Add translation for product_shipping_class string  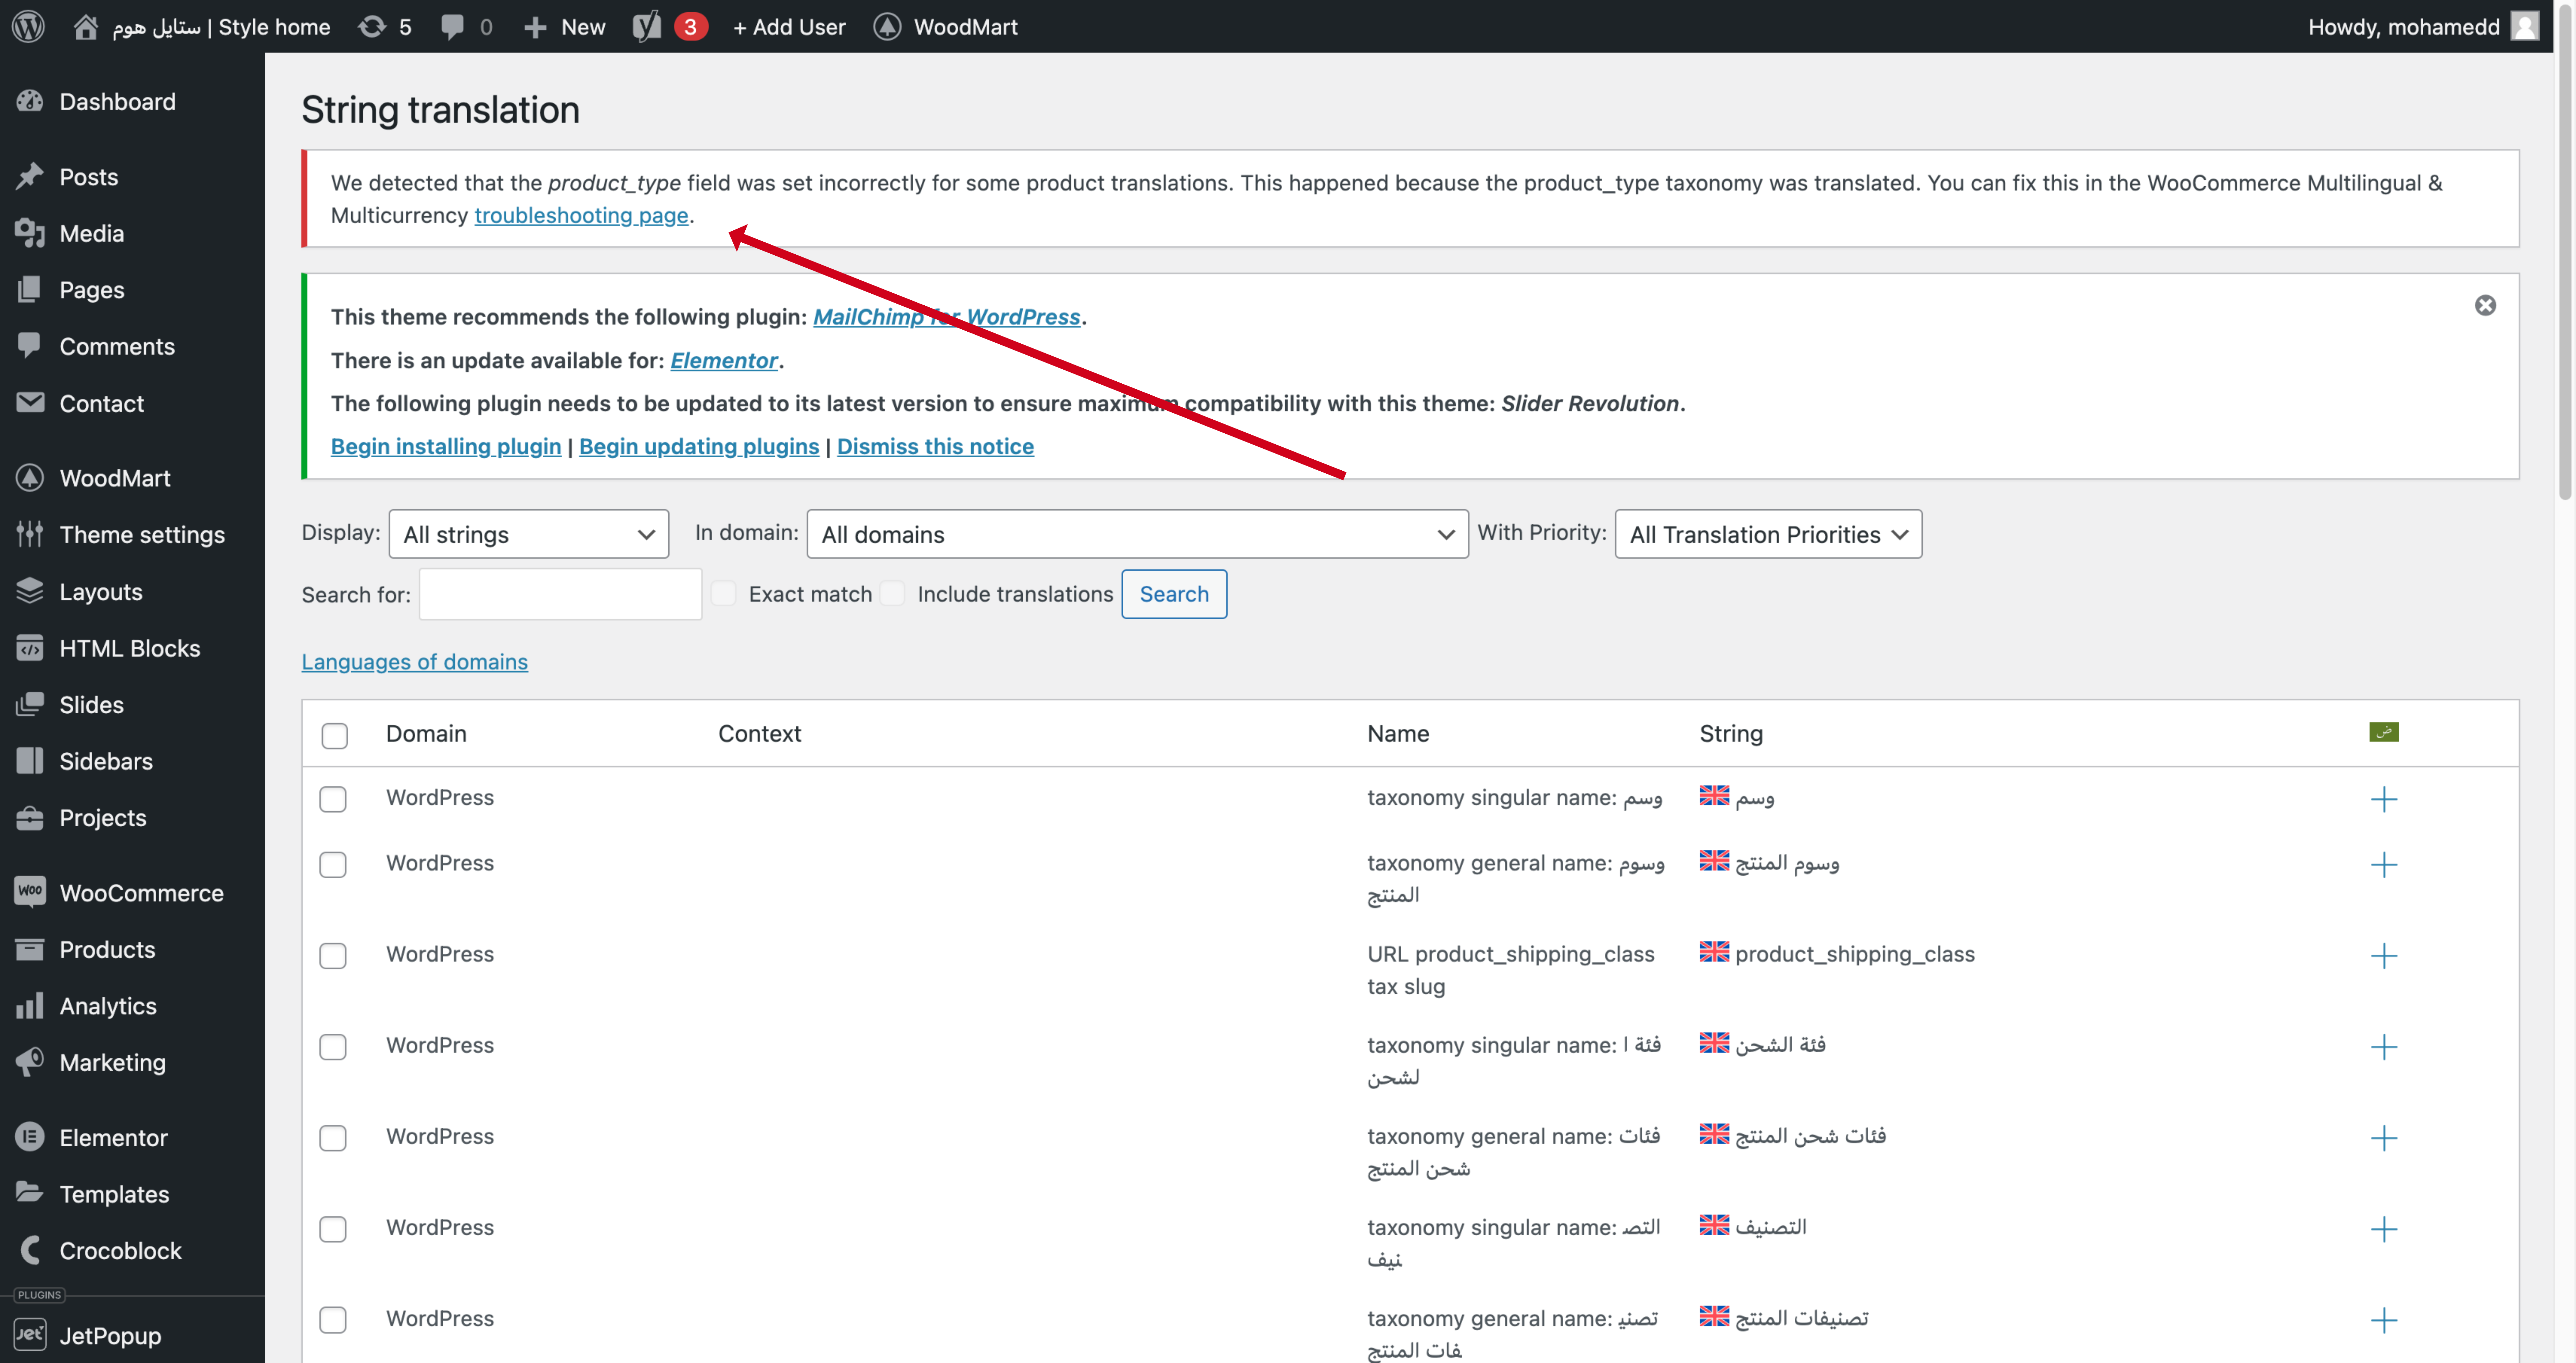[x=2384, y=956]
